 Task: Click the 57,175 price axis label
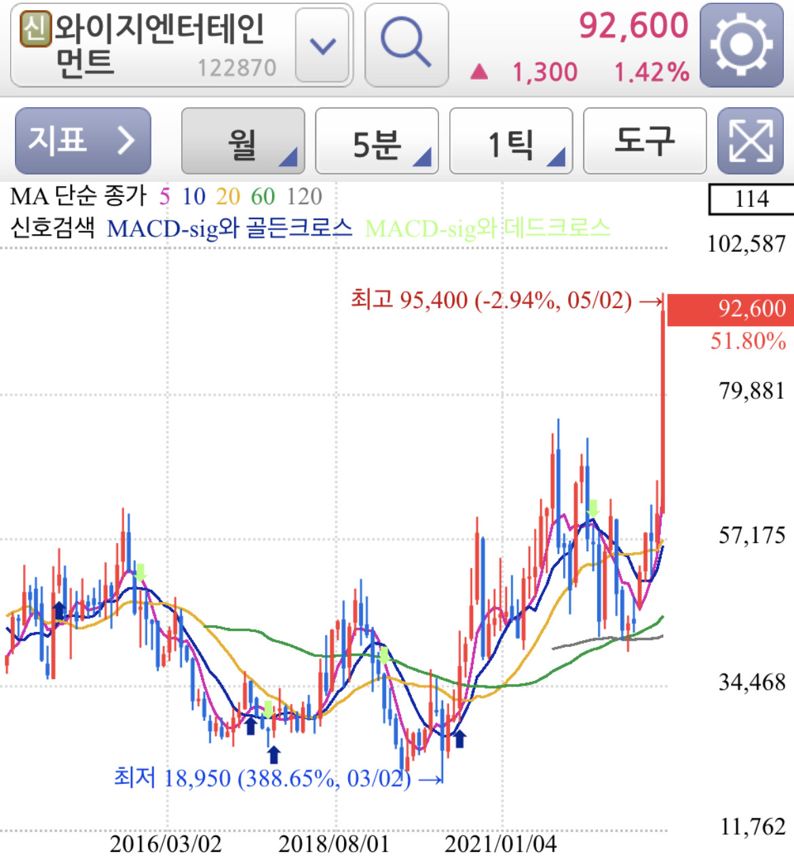pyautogui.click(x=752, y=536)
